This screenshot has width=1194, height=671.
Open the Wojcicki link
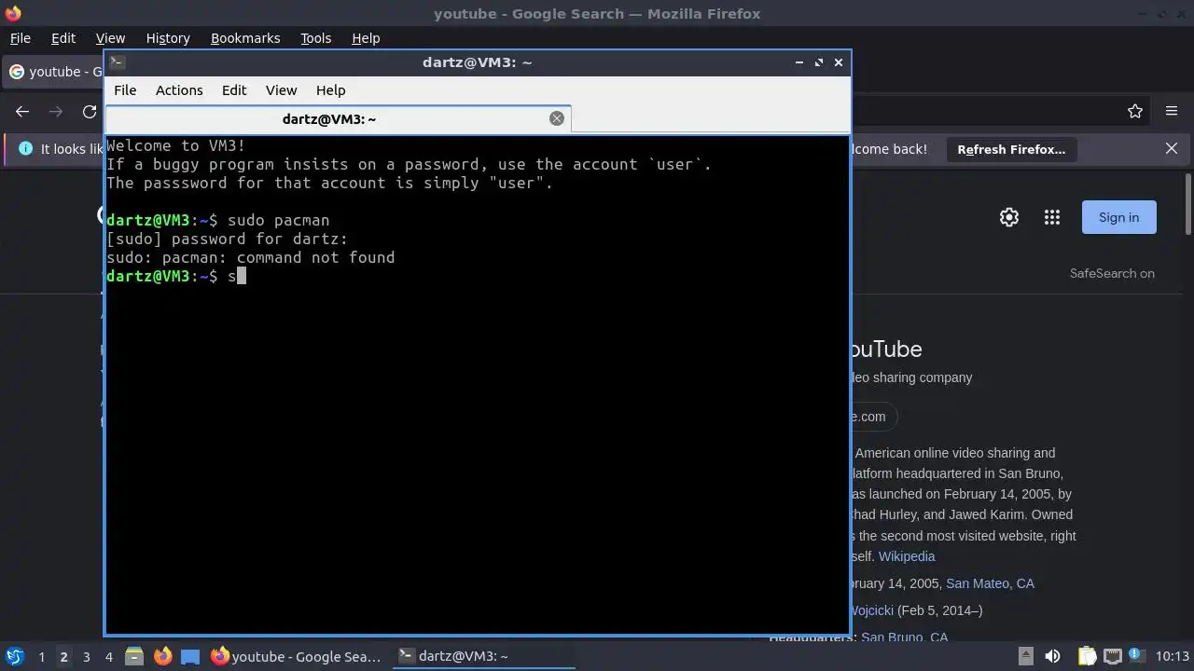pyautogui.click(x=871, y=610)
